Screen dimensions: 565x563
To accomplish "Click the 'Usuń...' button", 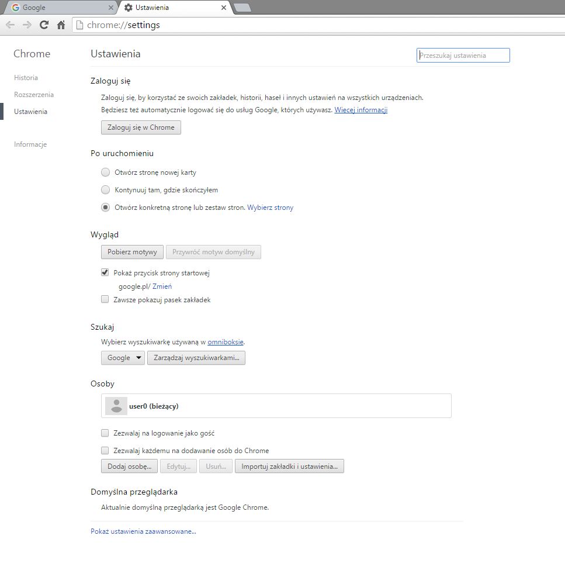I will click(216, 467).
